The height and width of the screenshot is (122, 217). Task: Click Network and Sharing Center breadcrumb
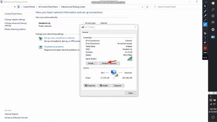tap(73, 7)
